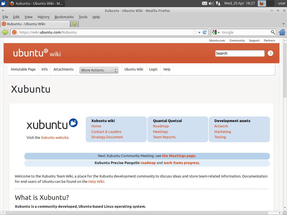The image size is (287, 215).
Task: Open the volume indicator in system panel
Action: [211, 3]
